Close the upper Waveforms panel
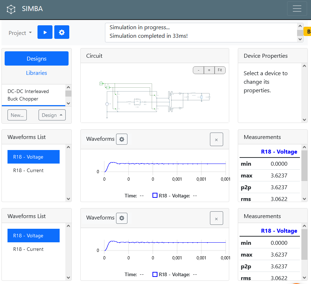 coord(216,140)
